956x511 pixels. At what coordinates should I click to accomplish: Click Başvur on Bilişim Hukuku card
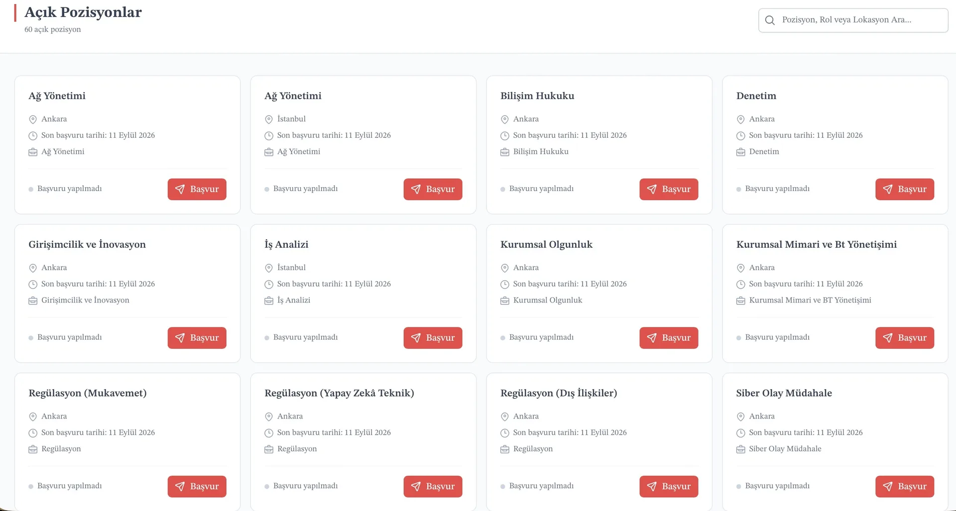pyautogui.click(x=669, y=189)
